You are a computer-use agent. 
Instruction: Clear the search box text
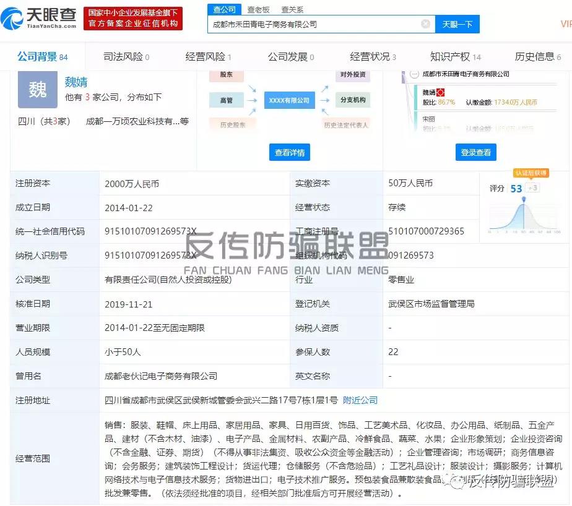pos(425,24)
